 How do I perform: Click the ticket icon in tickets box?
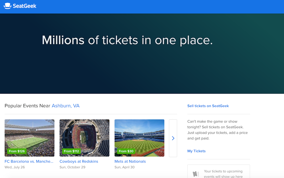196,174
